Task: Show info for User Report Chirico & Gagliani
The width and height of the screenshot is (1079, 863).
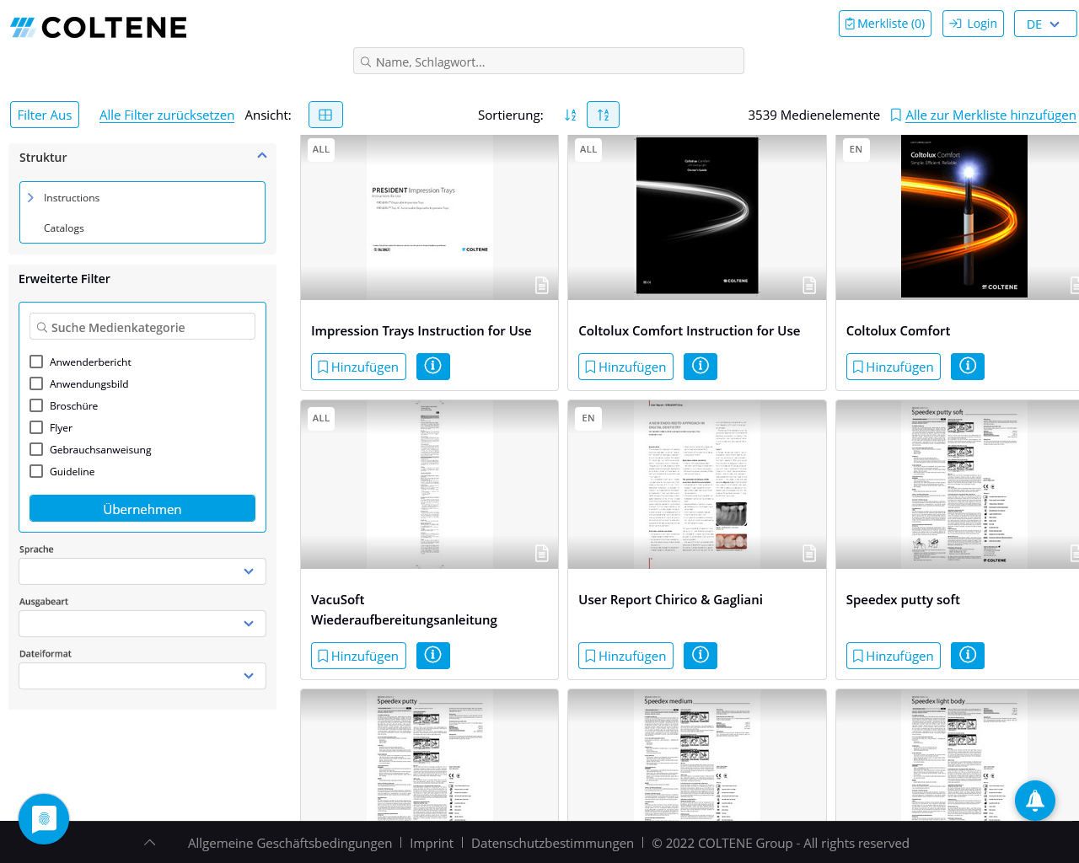Action: tap(701, 656)
